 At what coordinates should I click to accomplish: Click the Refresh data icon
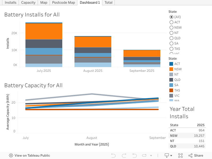[x=144, y=156]
